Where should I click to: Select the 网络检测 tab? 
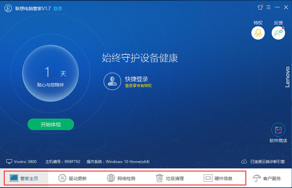click(121, 178)
